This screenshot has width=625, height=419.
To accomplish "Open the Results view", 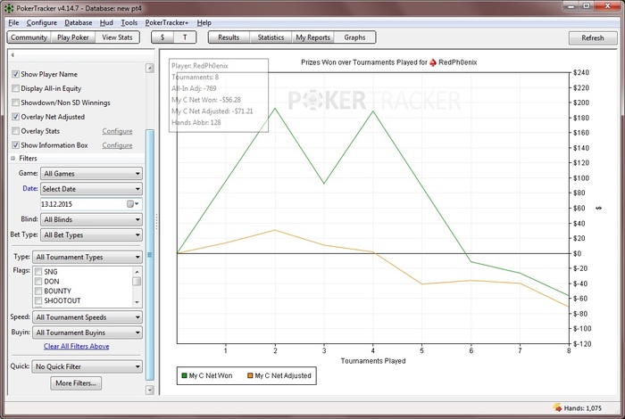I will pos(229,37).
